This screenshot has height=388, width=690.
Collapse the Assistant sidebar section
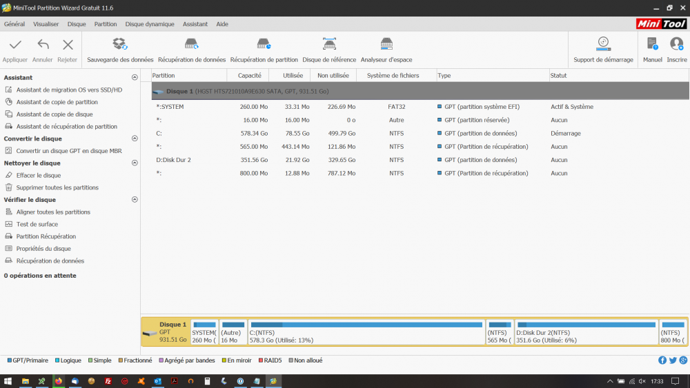pyautogui.click(x=135, y=78)
